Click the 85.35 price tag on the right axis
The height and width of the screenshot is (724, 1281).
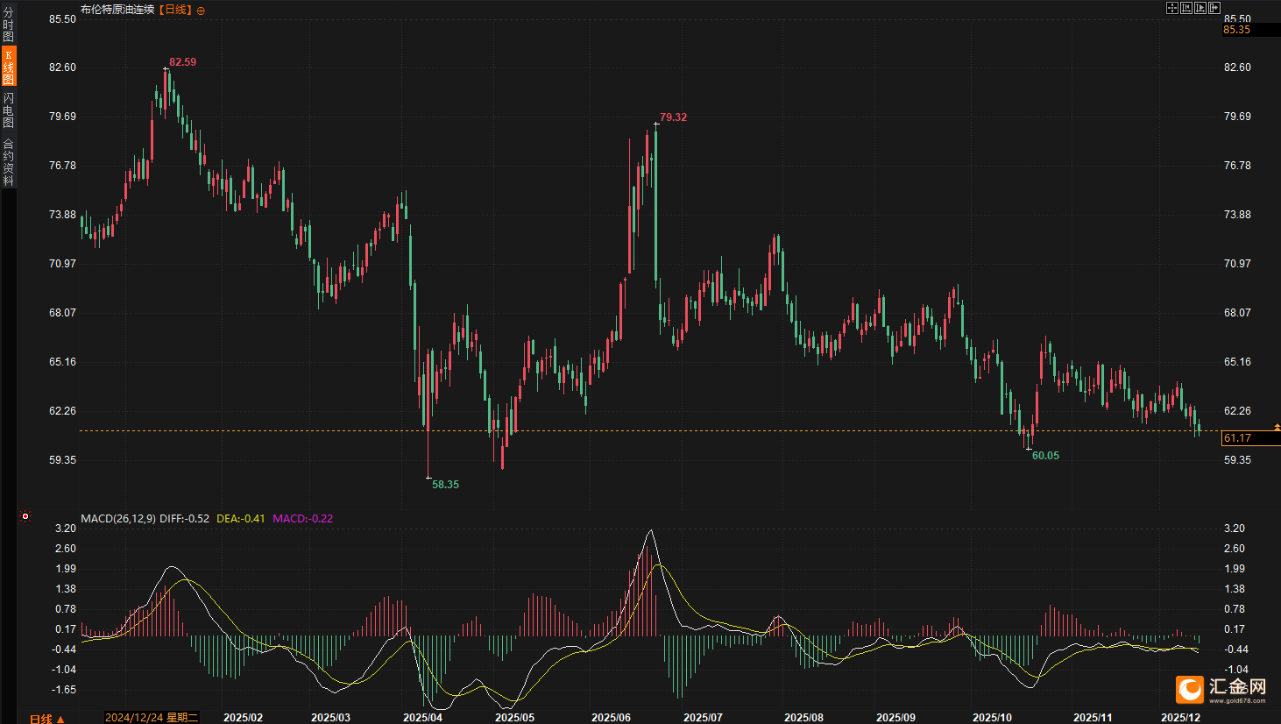1250,30
